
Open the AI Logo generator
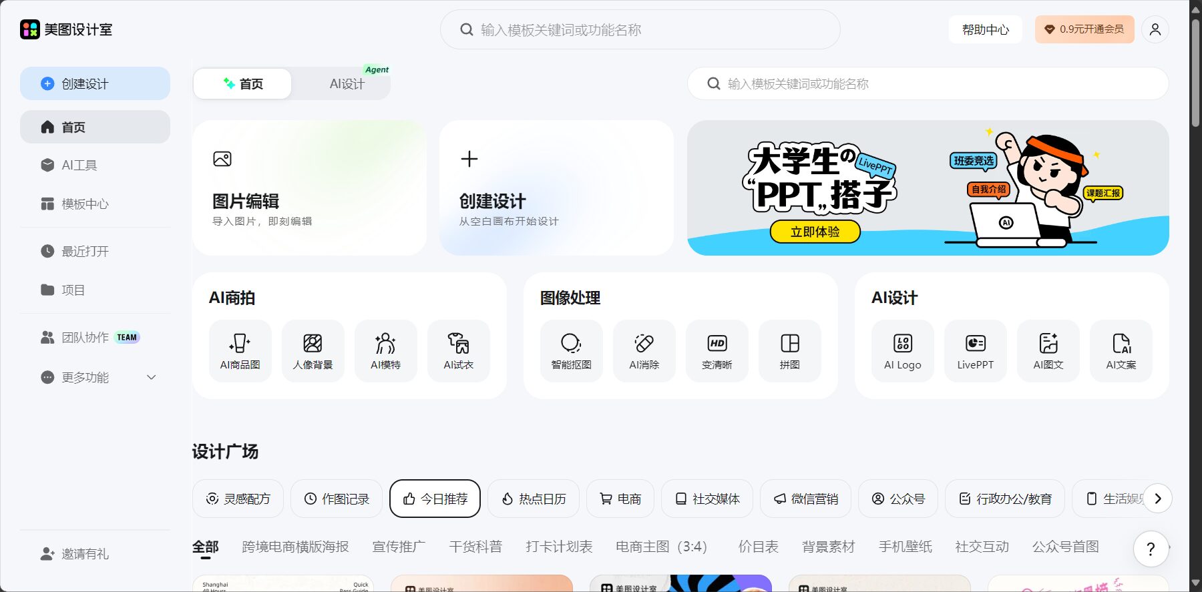pyautogui.click(x=903, y=351)
